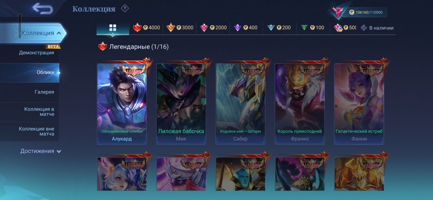433x200 pixels.
Task: Open the Демонстрация menu item
Action: [36, 52]
